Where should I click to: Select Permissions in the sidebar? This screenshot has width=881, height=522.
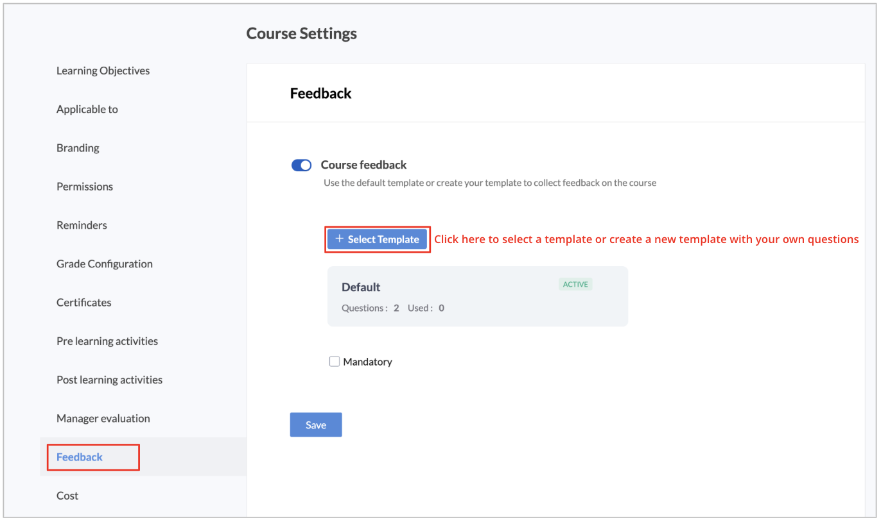click(x=85, y=187)
